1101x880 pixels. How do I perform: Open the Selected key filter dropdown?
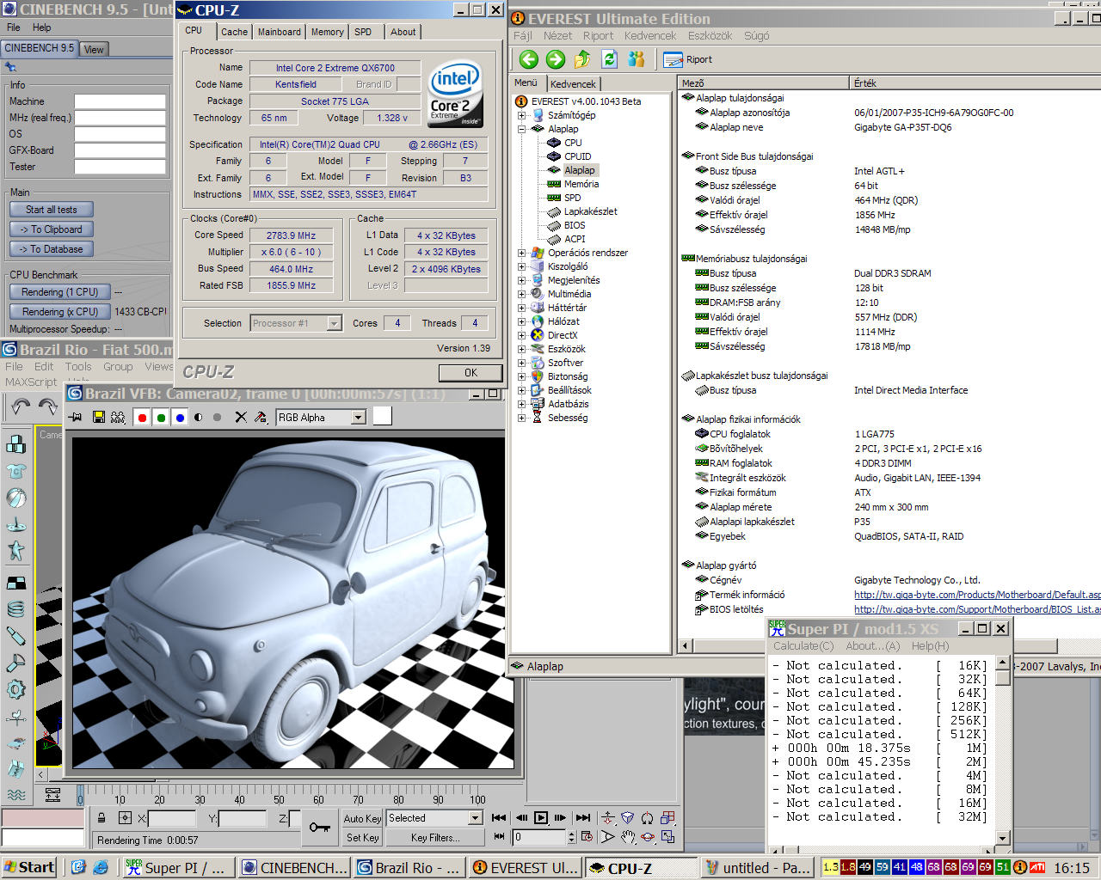474,818
